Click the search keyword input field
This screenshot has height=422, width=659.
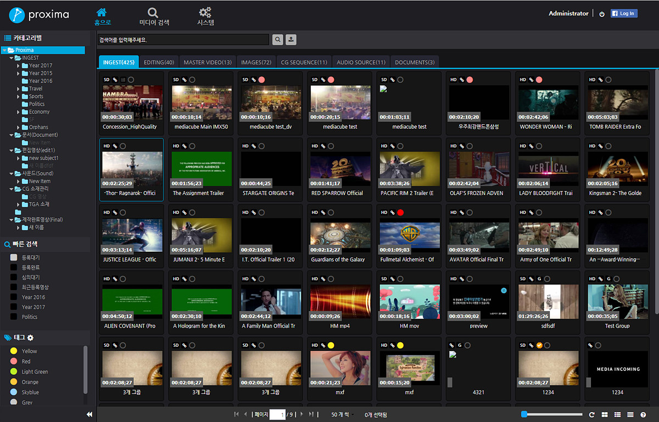pos(183,40)
